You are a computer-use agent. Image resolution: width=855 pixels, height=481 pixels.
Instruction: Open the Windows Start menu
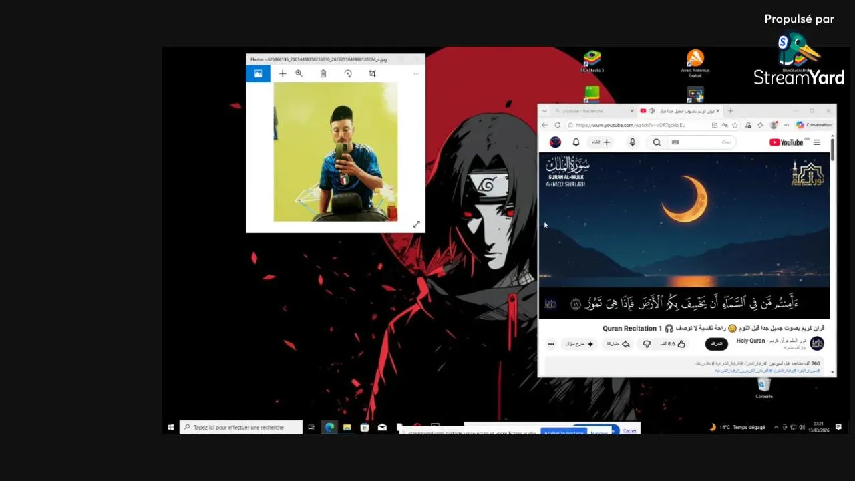171,427
